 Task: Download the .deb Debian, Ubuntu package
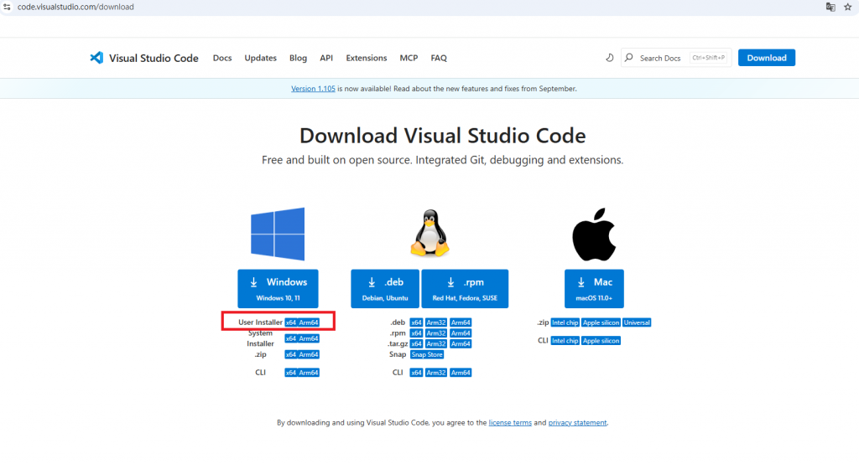click(x=385, y=288)
